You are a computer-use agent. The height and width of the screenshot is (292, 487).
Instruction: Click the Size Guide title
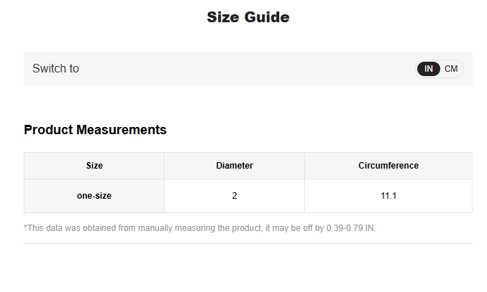click(x=247, y=17)
